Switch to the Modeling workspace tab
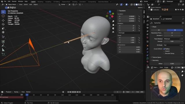The height and width of the screenshot is (104, 185). (40, 2)
